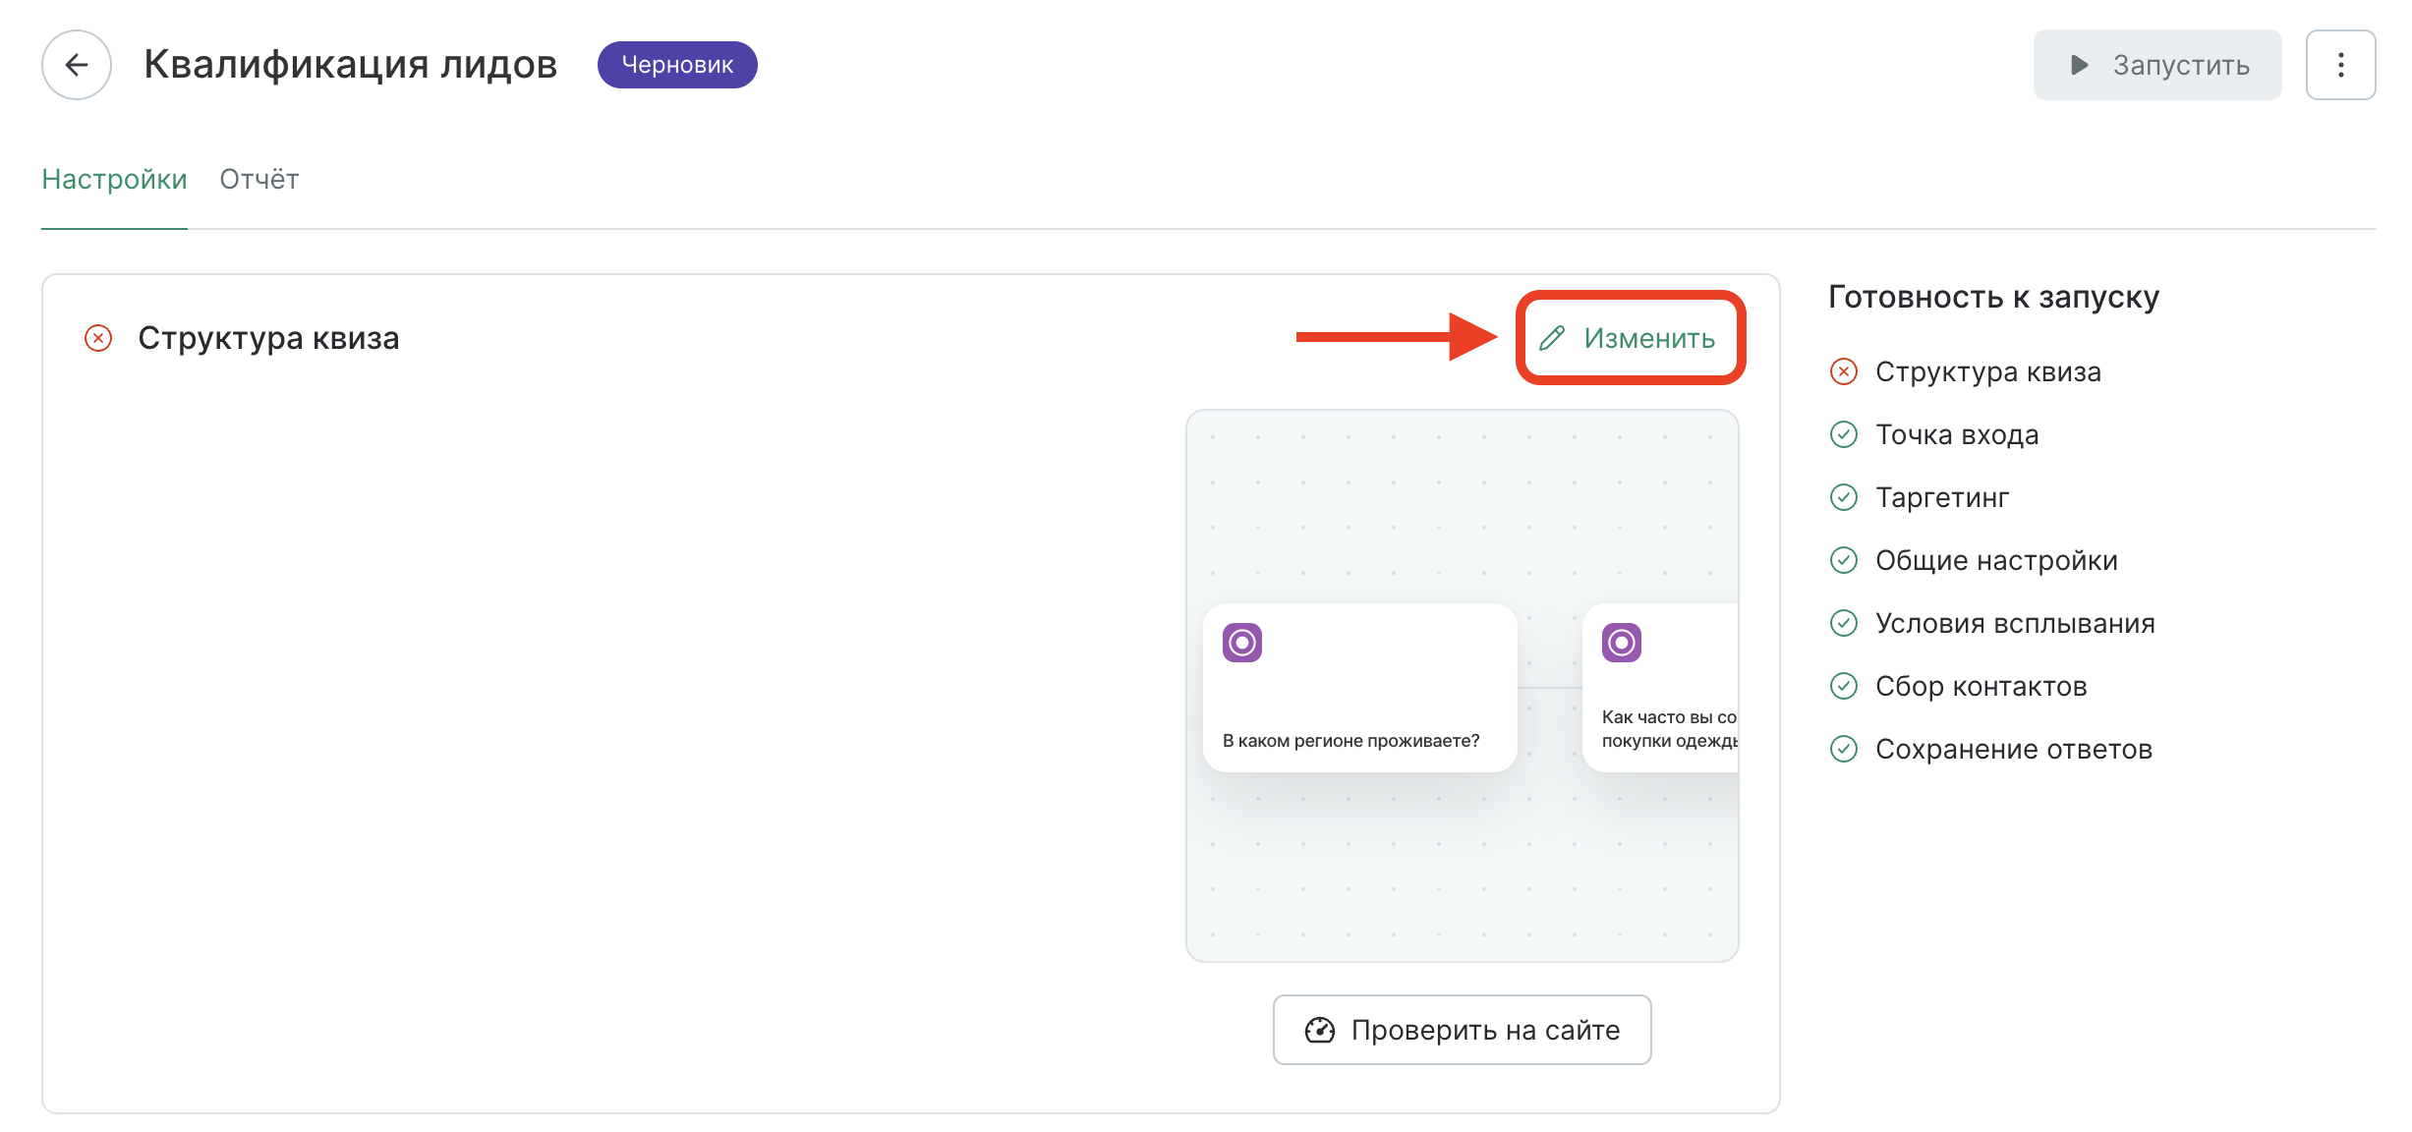Click the Черновик status badge
The width and height of the screenshot is (2412, 1132).
click(677, 65)
